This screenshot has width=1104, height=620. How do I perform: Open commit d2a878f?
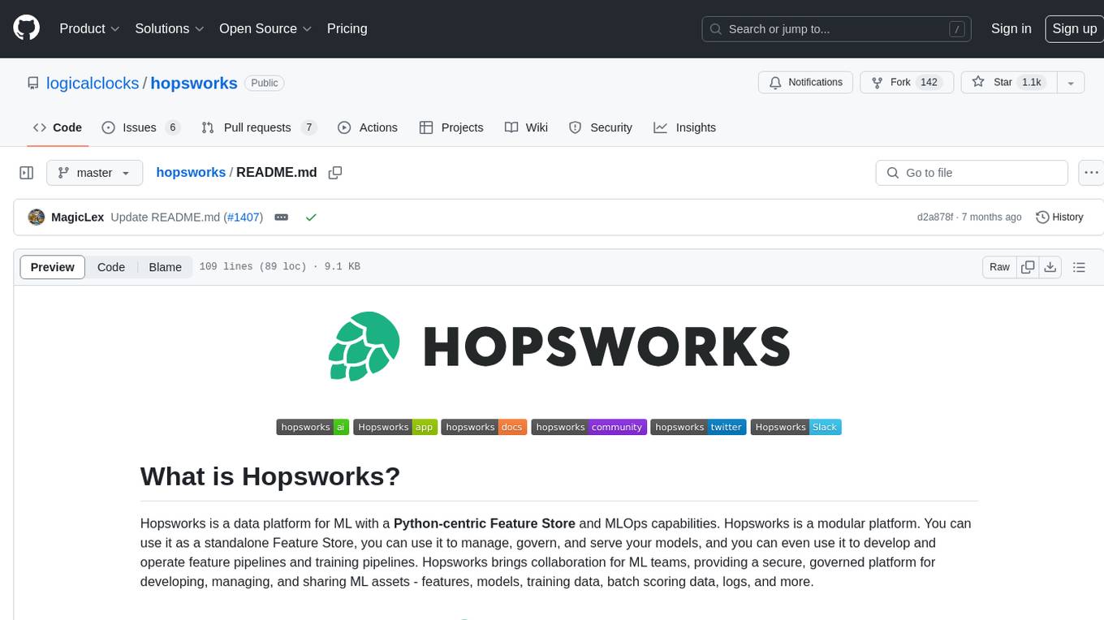(936, 217)
